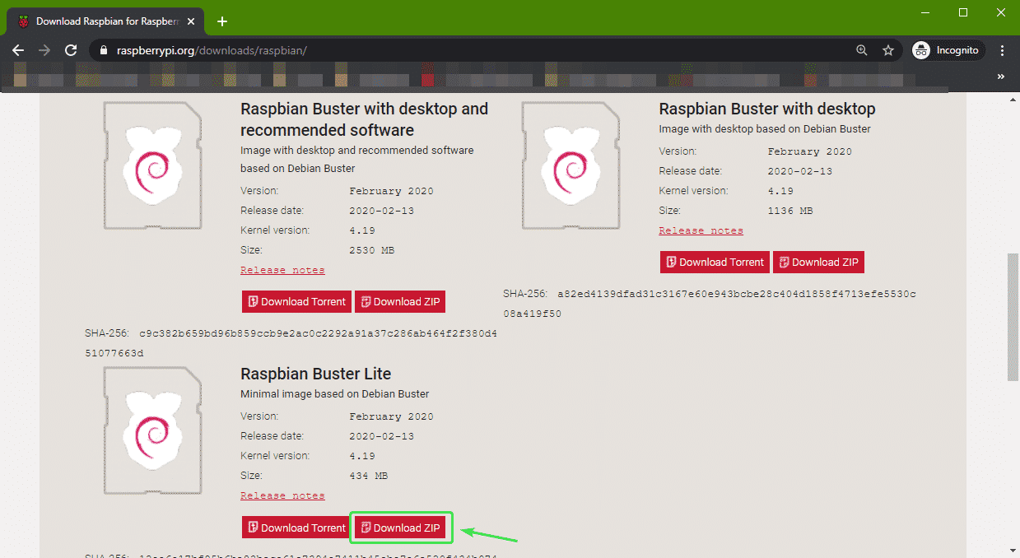Select the Download Raspbian for Raspberry tab
1020x558 pixels.
107,21
